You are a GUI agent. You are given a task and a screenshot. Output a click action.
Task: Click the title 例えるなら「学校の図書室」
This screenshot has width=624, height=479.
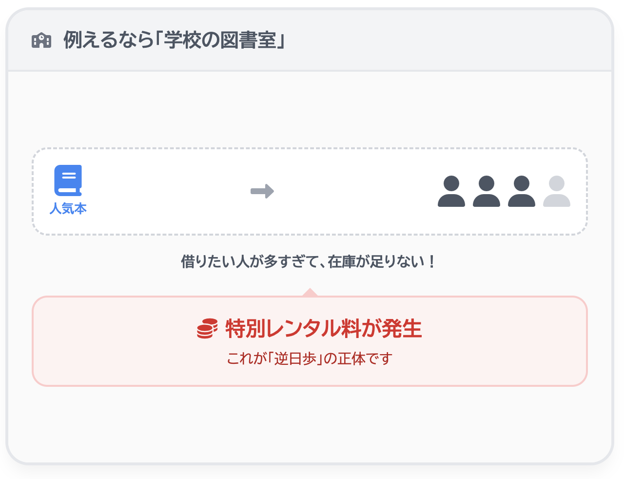tap(174, 40)
